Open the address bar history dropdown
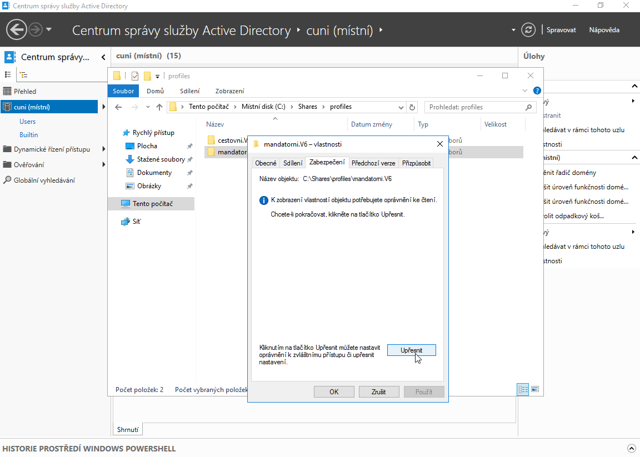This screenshot has width=640, height=457. 401,107
